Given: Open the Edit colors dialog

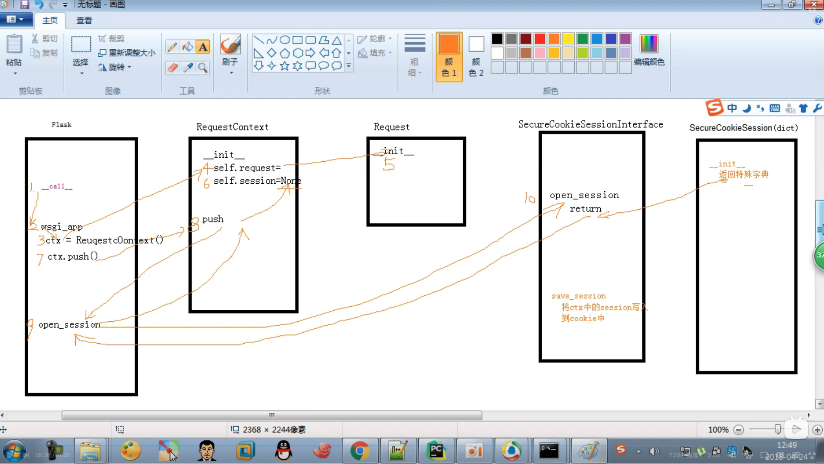Looking at the screenshot, I should (649, 50).
